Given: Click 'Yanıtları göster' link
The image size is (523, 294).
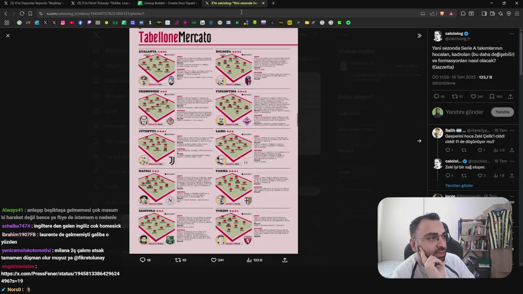Looking at the screenshot, I should pos(459,185).
